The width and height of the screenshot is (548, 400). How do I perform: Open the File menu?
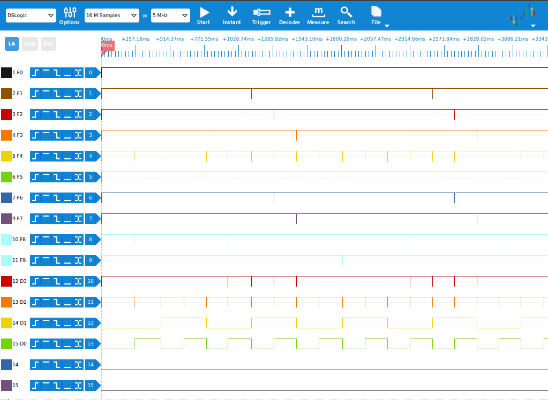(377, 16)
